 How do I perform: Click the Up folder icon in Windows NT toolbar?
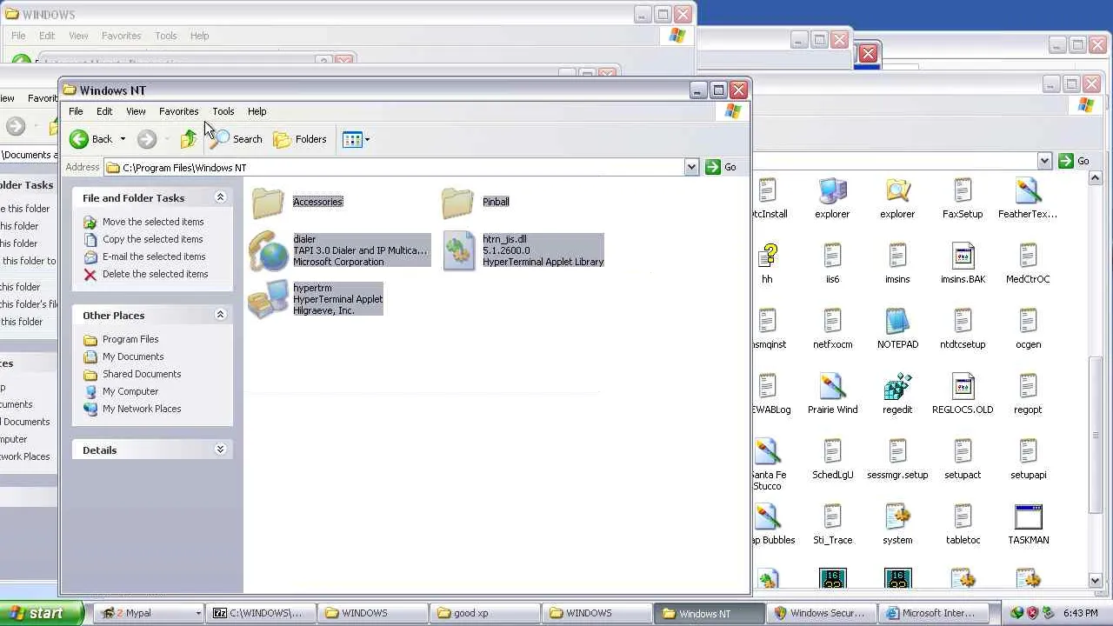pos(189,139)
